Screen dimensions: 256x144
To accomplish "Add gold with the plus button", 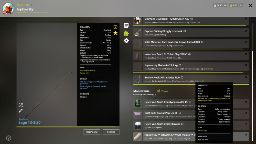I will point(241,5).
